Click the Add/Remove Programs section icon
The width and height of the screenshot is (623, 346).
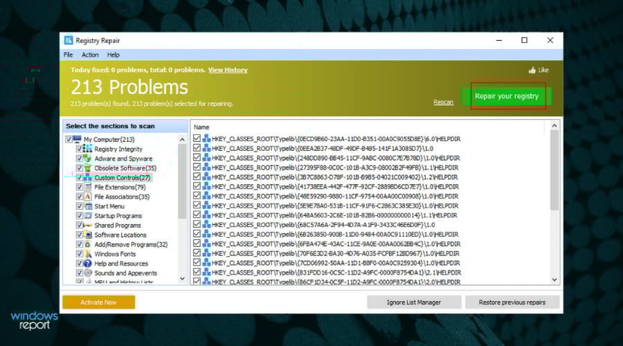coord(87,244)
